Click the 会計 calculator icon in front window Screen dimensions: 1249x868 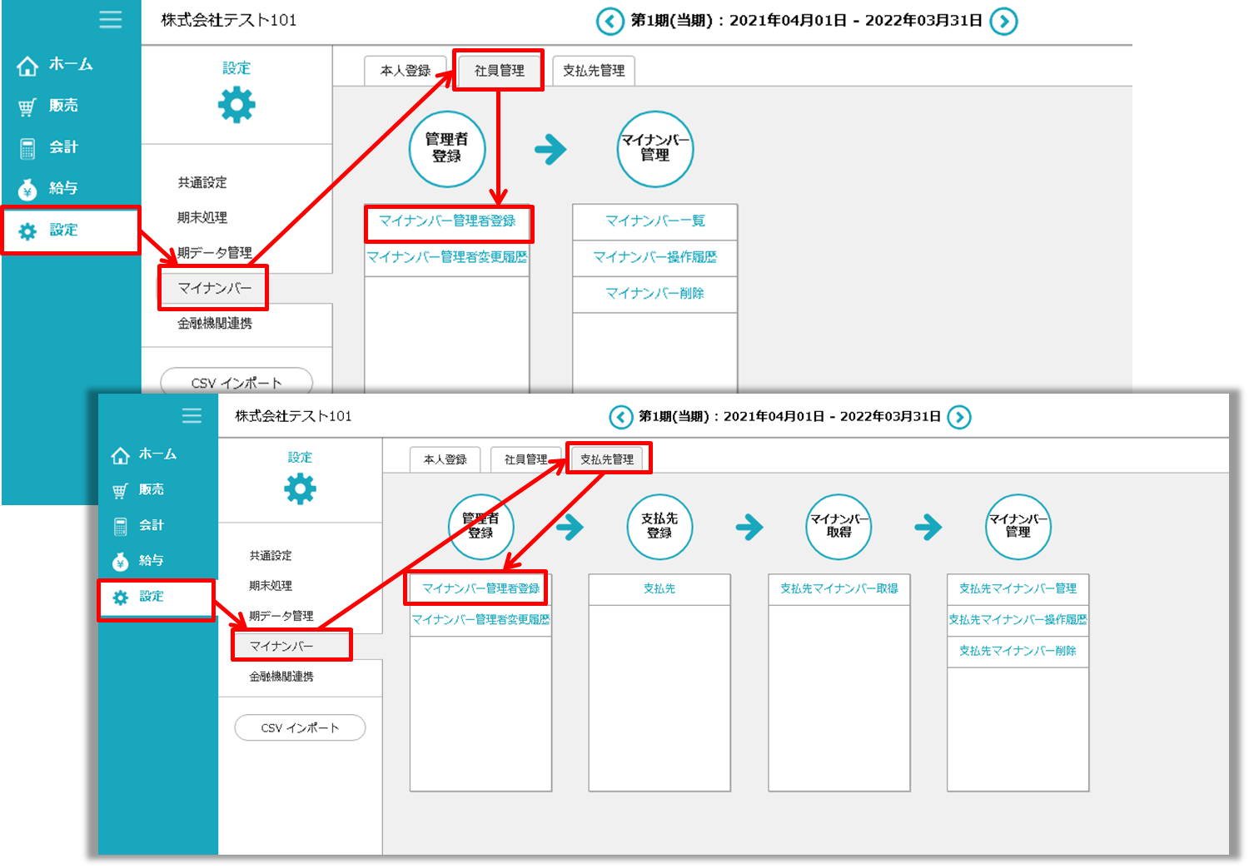[x=121, y=526]
